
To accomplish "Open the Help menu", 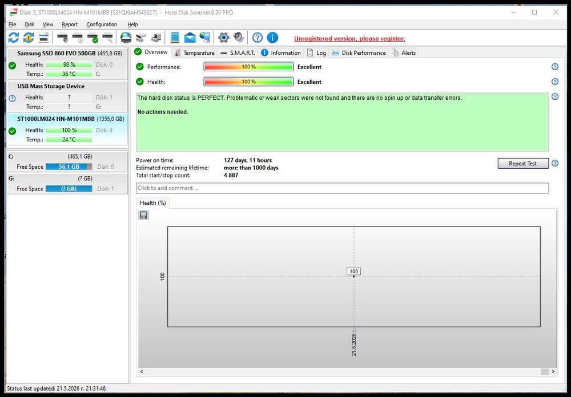I will [132, 25].
